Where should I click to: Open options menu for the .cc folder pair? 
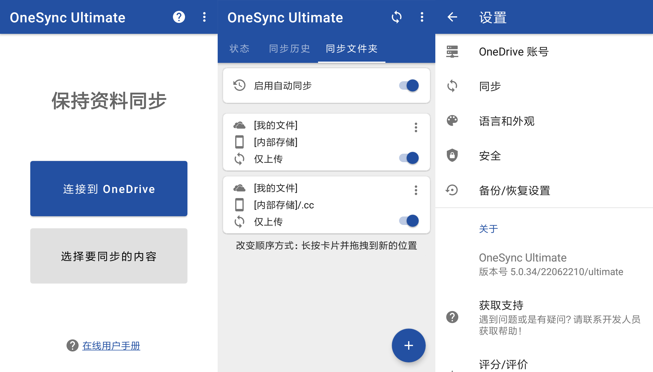click(x=416, y=190)
